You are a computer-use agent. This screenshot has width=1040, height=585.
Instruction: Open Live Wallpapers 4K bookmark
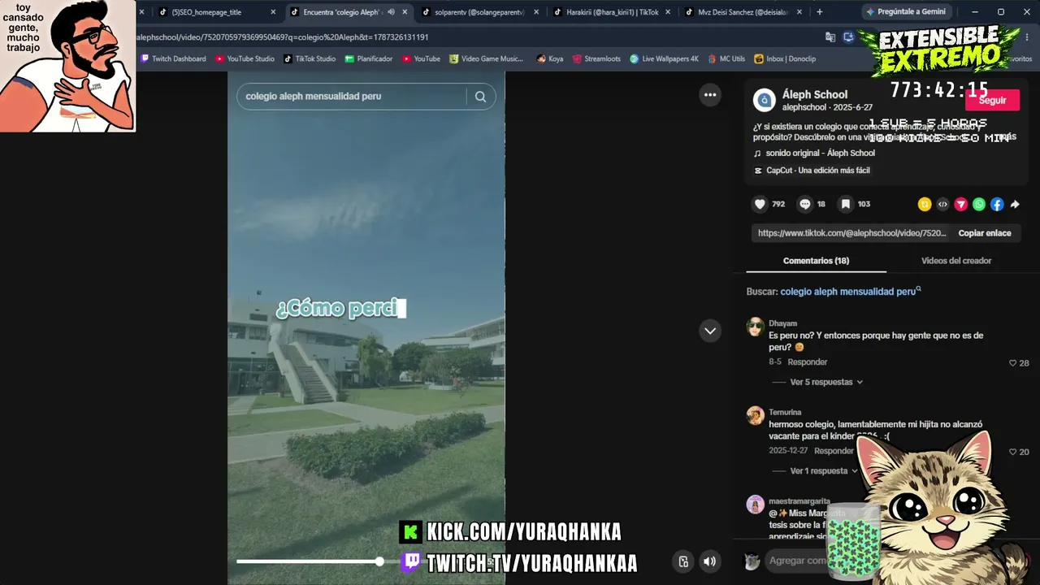pyautogui.click(x=664, y=58)
